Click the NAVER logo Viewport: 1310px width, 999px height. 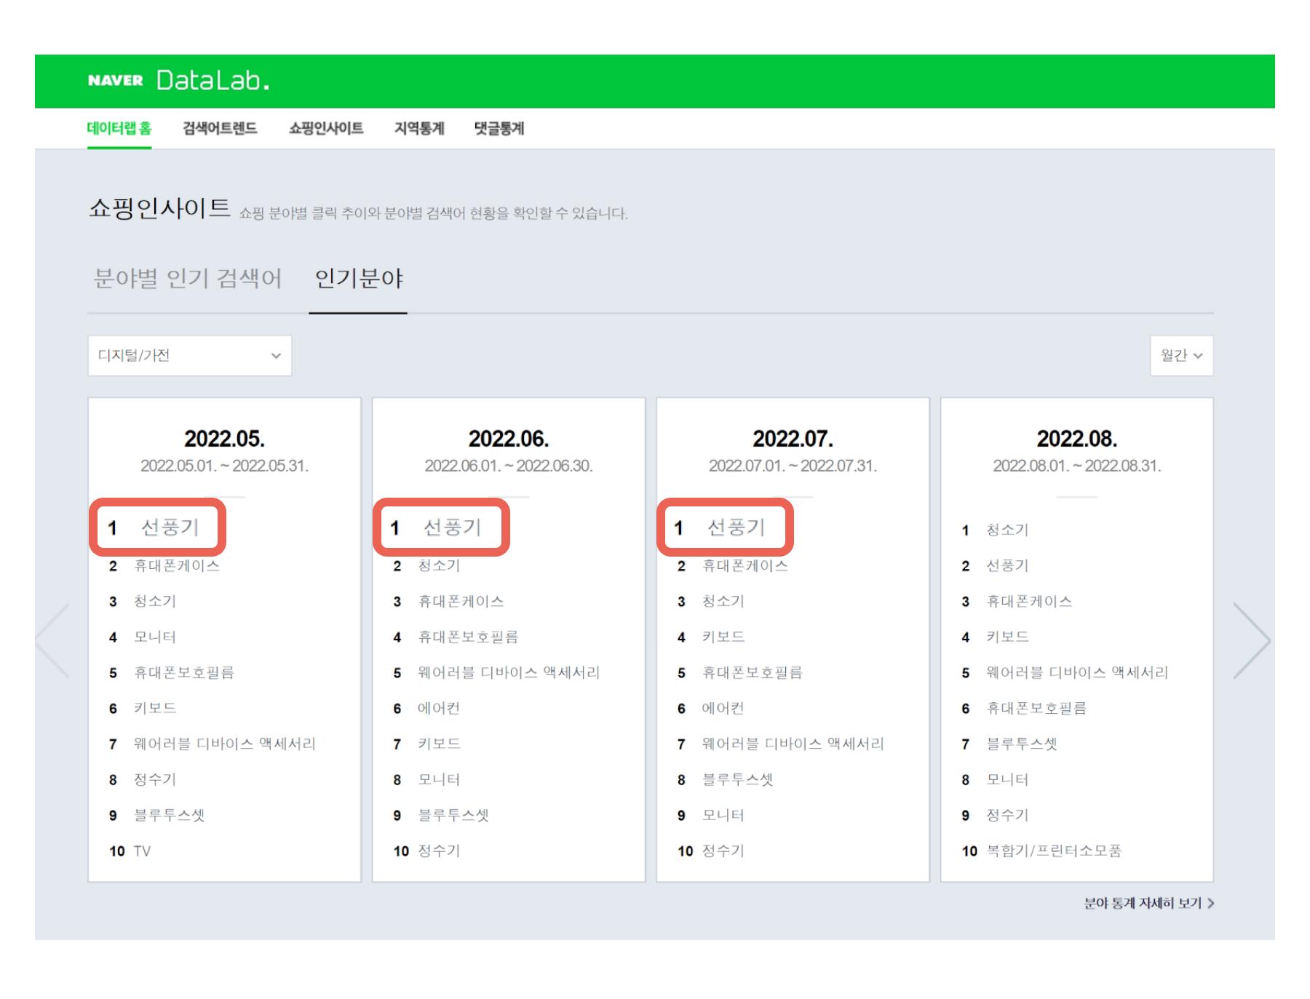115,81
